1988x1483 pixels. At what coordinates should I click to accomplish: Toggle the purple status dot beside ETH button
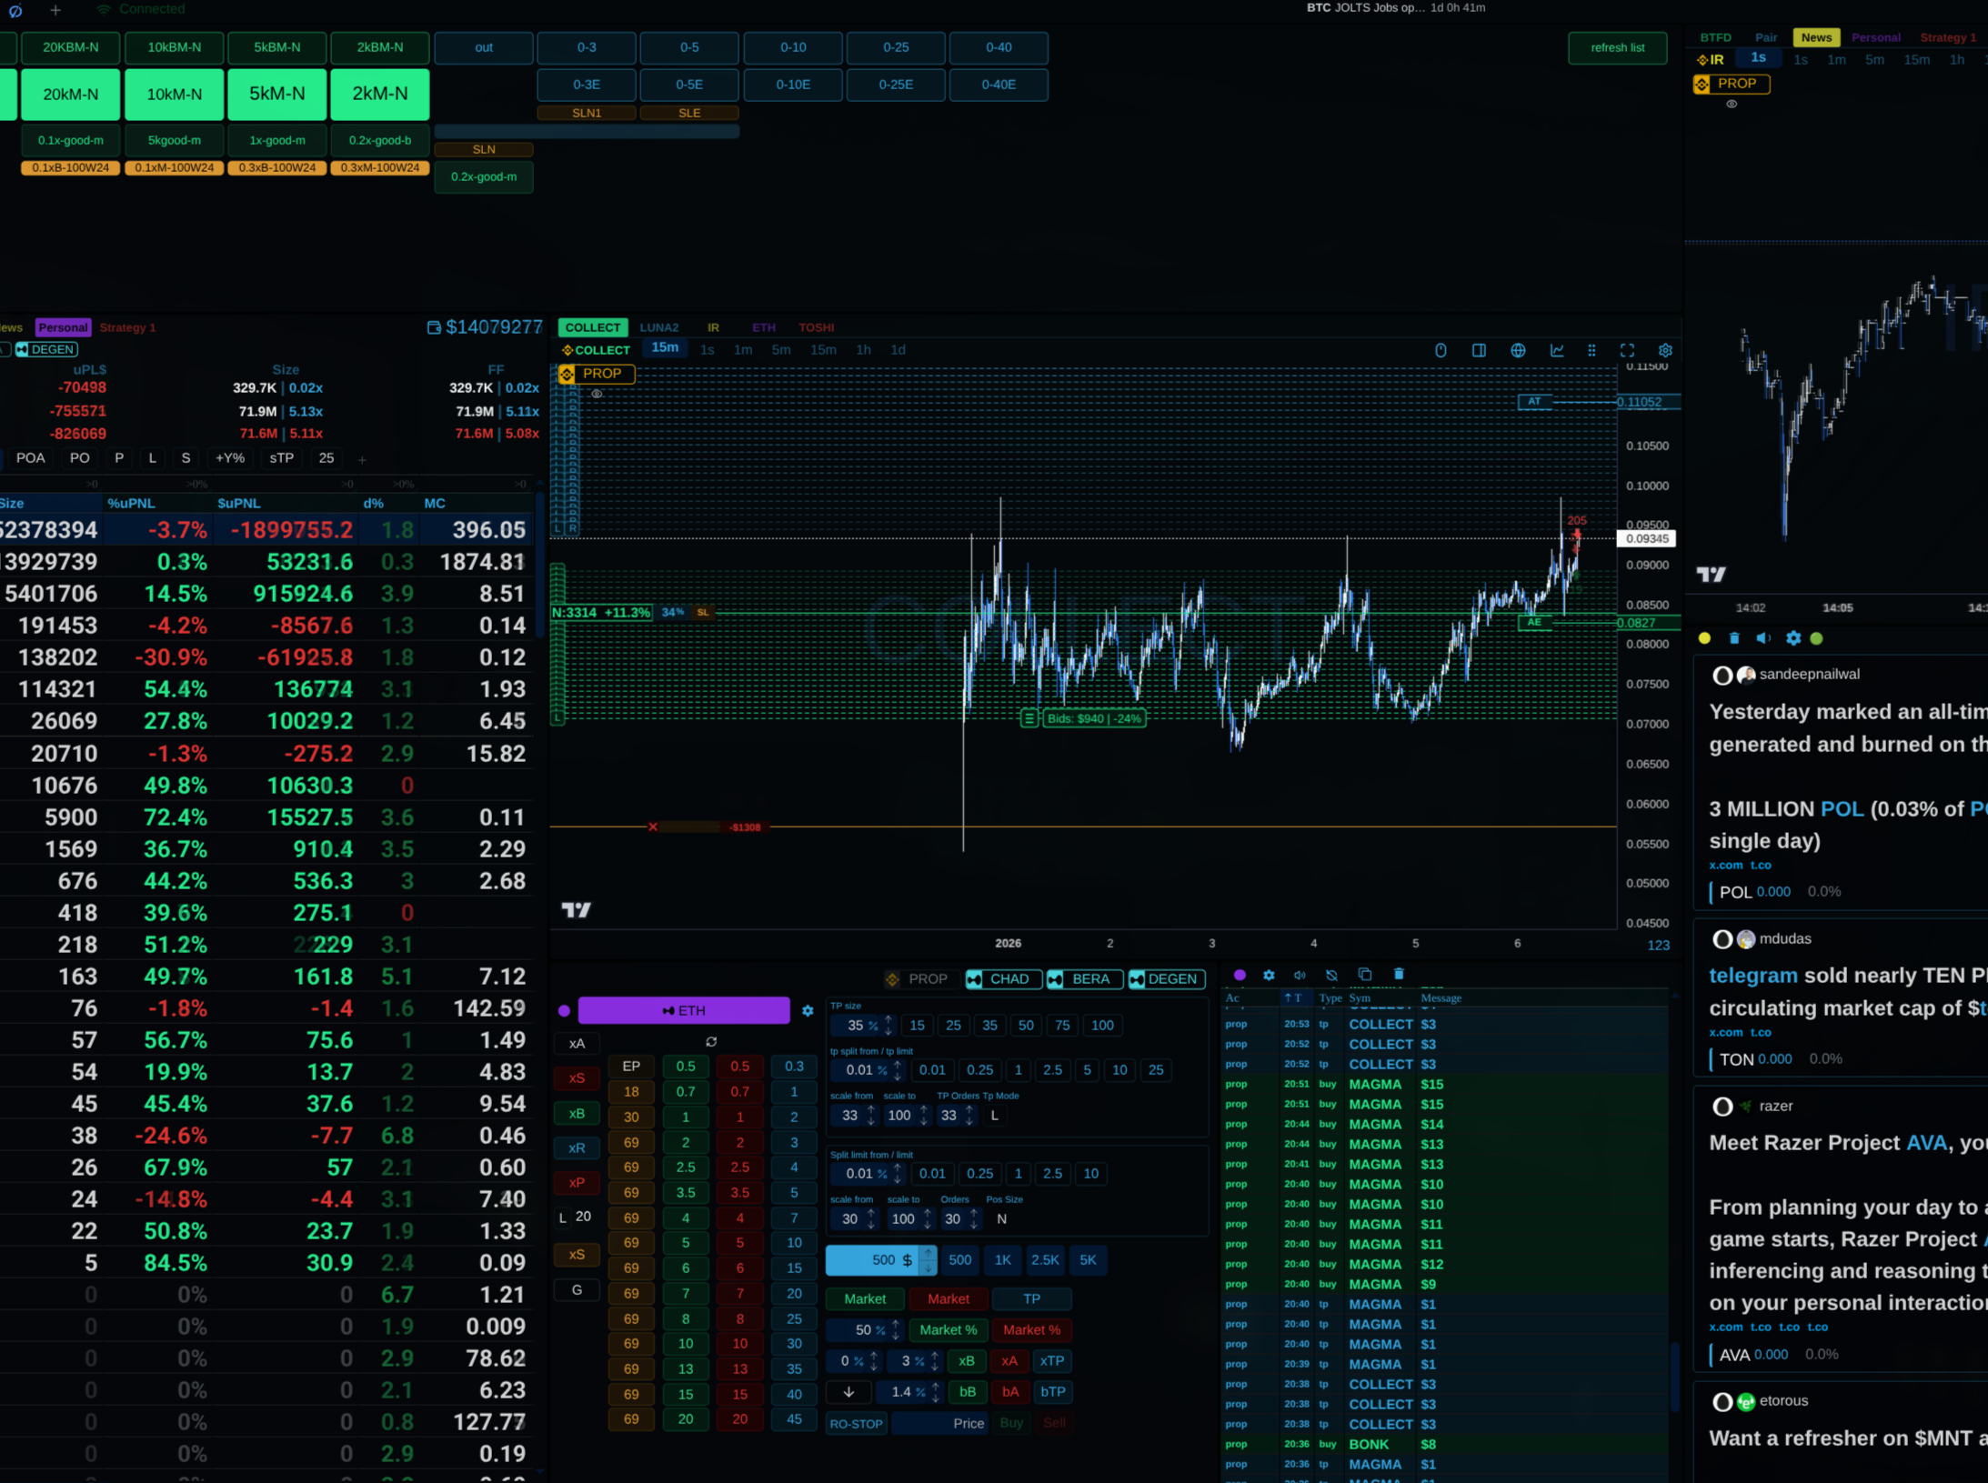pos(564,1010)
